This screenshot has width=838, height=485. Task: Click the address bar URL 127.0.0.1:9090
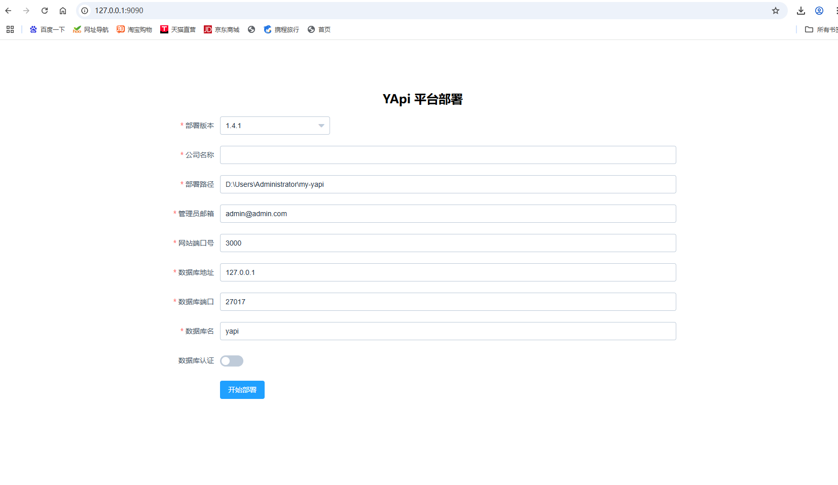click(119, 11)
